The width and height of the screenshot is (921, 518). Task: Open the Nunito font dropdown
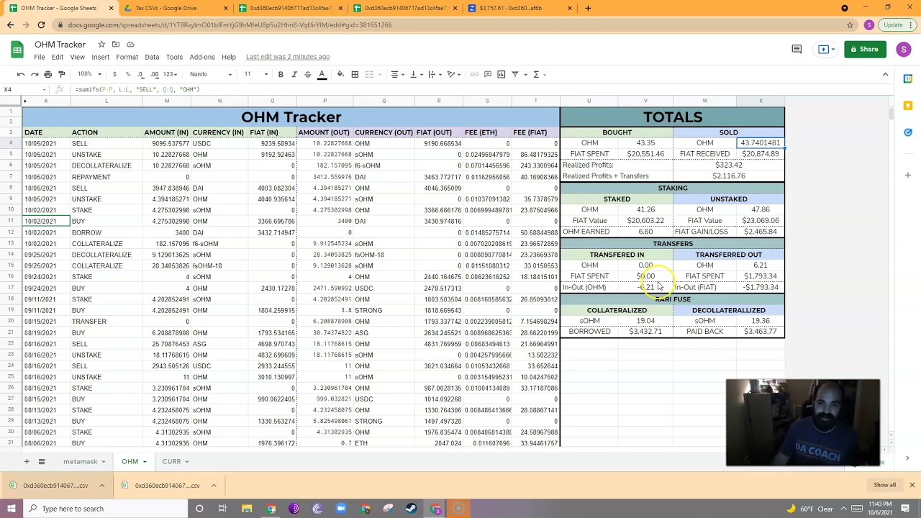point(211,74)
